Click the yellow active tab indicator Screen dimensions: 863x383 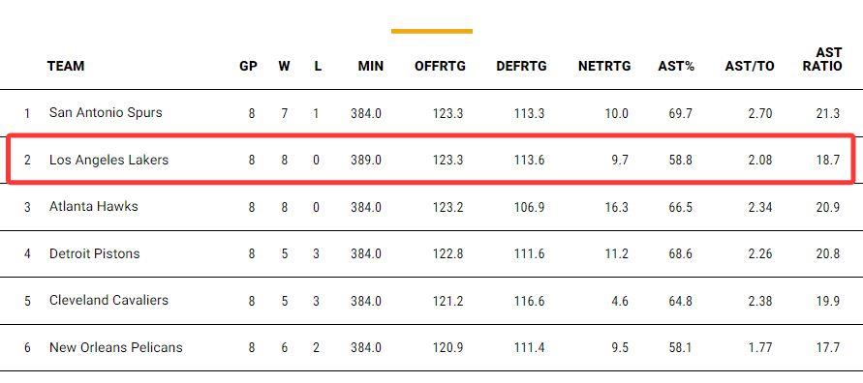(x=432, y=31)
